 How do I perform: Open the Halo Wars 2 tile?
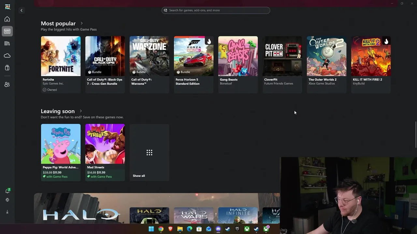[194, 215]
